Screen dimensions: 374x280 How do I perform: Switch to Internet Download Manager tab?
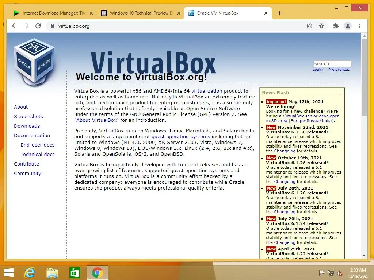click(53, 13)
